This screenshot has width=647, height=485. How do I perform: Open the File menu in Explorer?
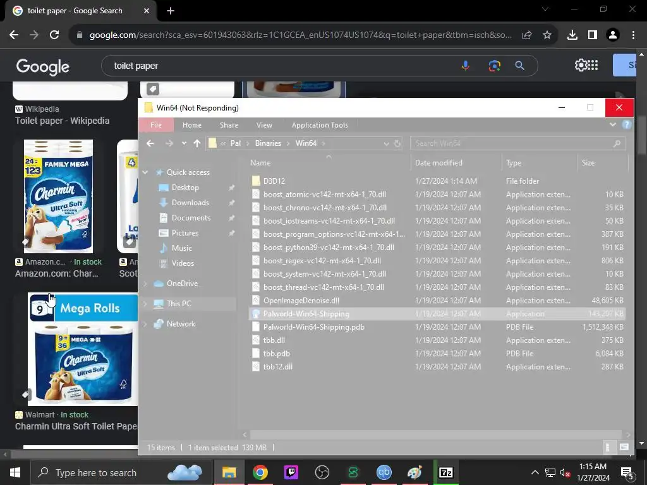pos(156,125)
